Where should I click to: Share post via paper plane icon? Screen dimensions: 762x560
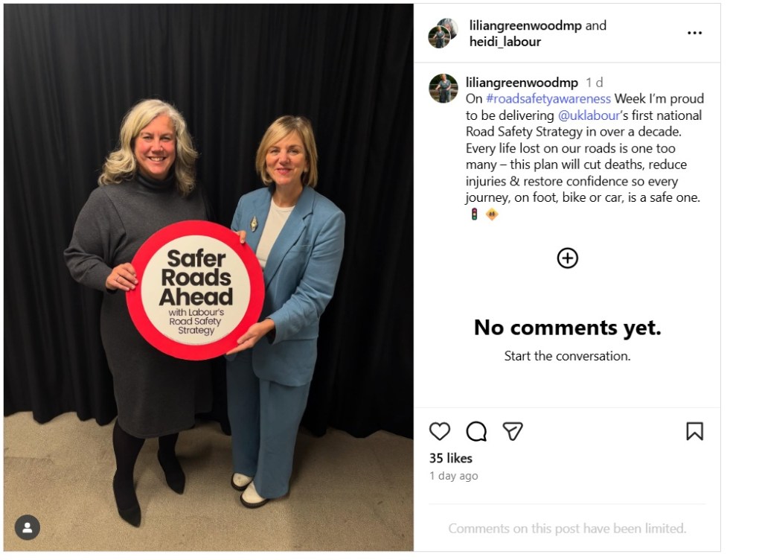(x=513, y=431)
